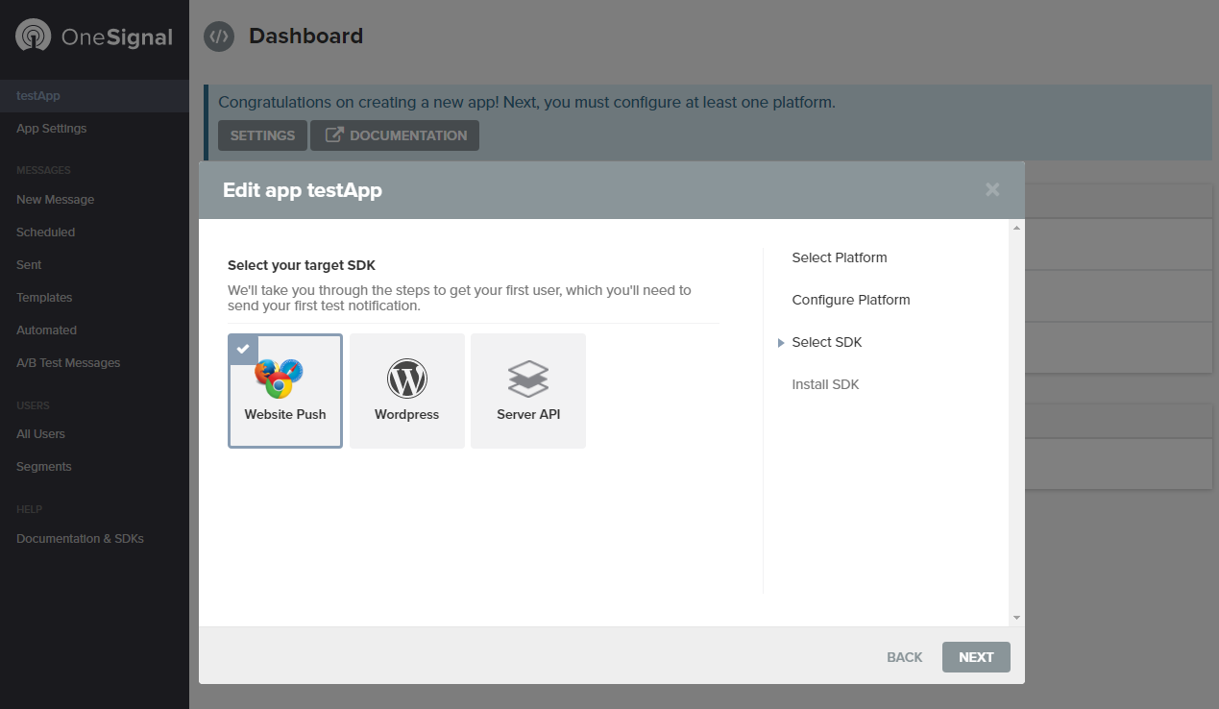This screenshot has height=709, width=1219.
Task: Toggle the Website Push selected checkmark
Action: [x=242, y=348]
